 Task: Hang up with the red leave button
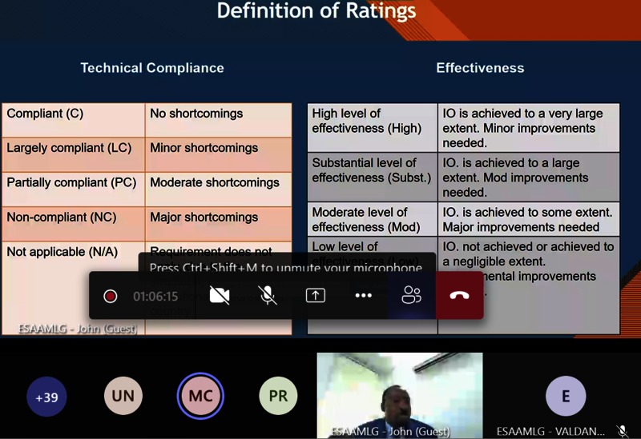(460, 296)
